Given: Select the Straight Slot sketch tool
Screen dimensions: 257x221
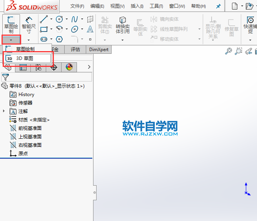Looking at the screenshot, I should click(44, 39).
